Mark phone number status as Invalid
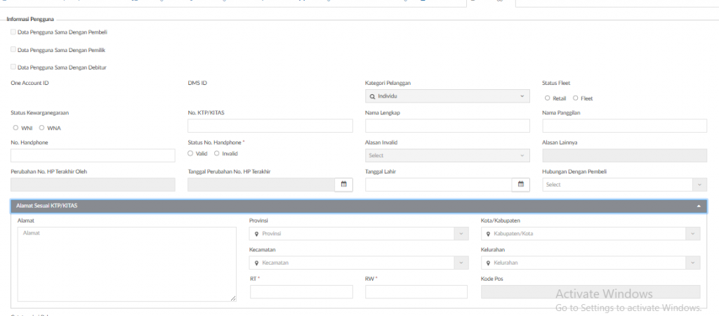 pyautogui.click(x=216, y=153)
